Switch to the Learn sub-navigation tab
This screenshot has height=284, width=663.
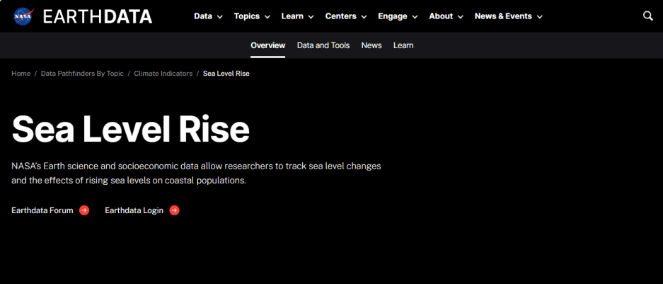pos(403,45)
